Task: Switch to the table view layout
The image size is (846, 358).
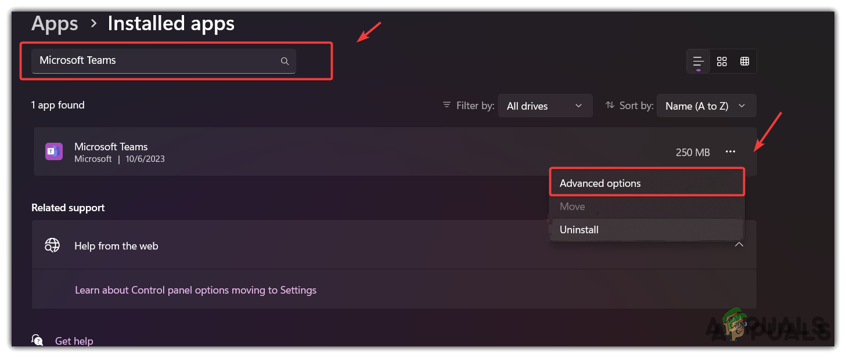Action: (x=744, y=61)
